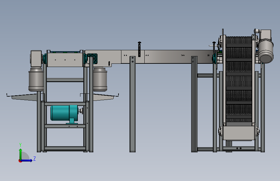Select the cylindrical gearmotor at top right

pyautogui.click(x=266, y=51)
